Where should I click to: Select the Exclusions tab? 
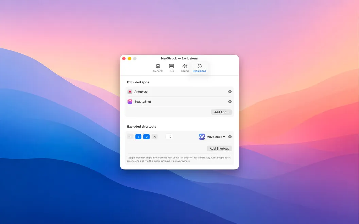point(200,68)
